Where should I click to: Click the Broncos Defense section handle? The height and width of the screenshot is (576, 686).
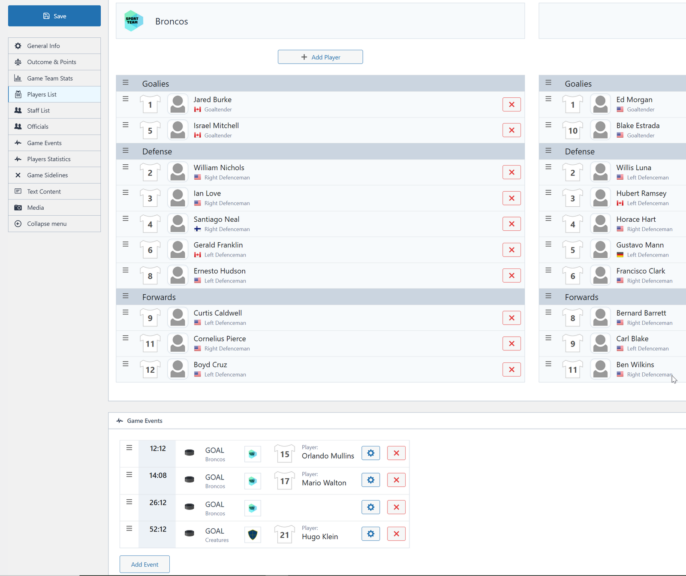click(126, 151)
